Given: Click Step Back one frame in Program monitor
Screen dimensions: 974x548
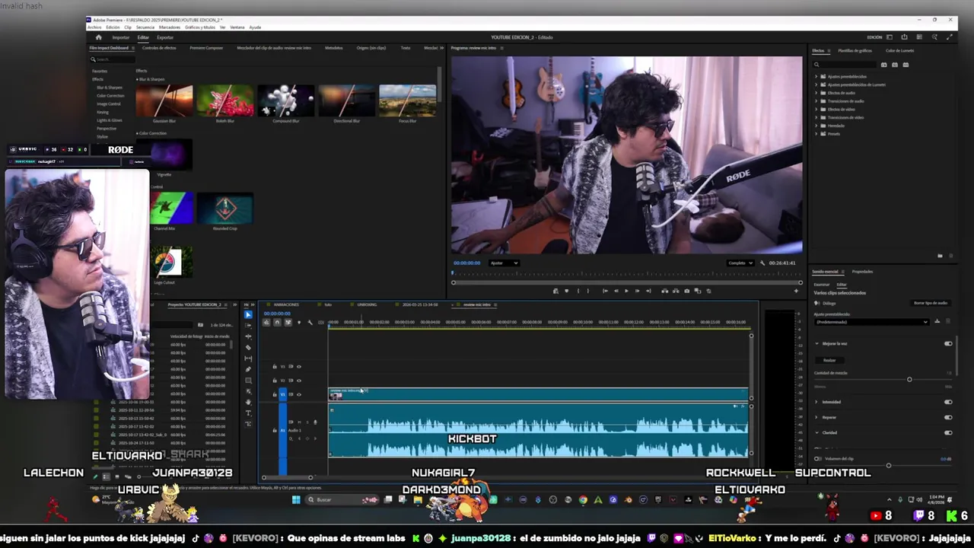Looking at the screenshot, I should coord(616,291).
